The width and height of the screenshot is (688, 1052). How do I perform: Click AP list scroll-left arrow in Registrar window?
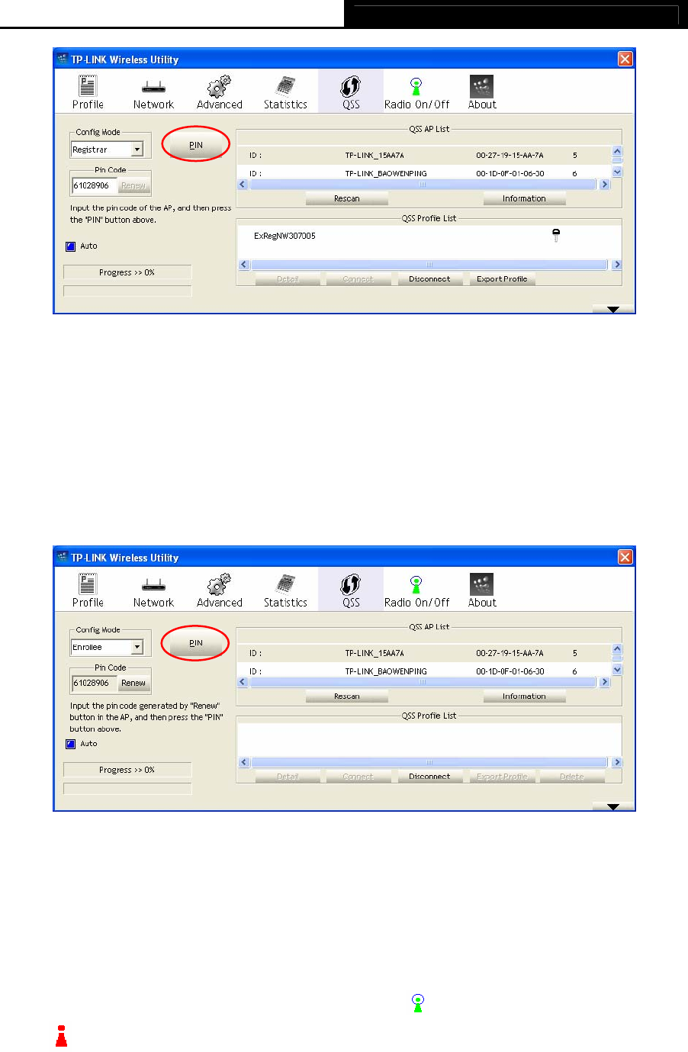click(x=243, y=185)
